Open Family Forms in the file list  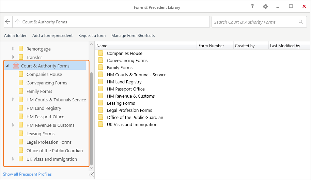pyautogui.click(x=120, y=67)
